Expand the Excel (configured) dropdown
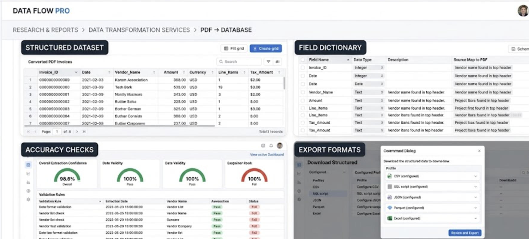 [x=433, y=218]
